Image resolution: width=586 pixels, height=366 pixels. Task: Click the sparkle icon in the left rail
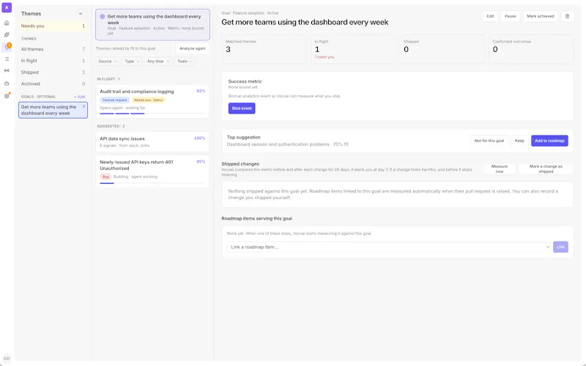click(7, 34)
